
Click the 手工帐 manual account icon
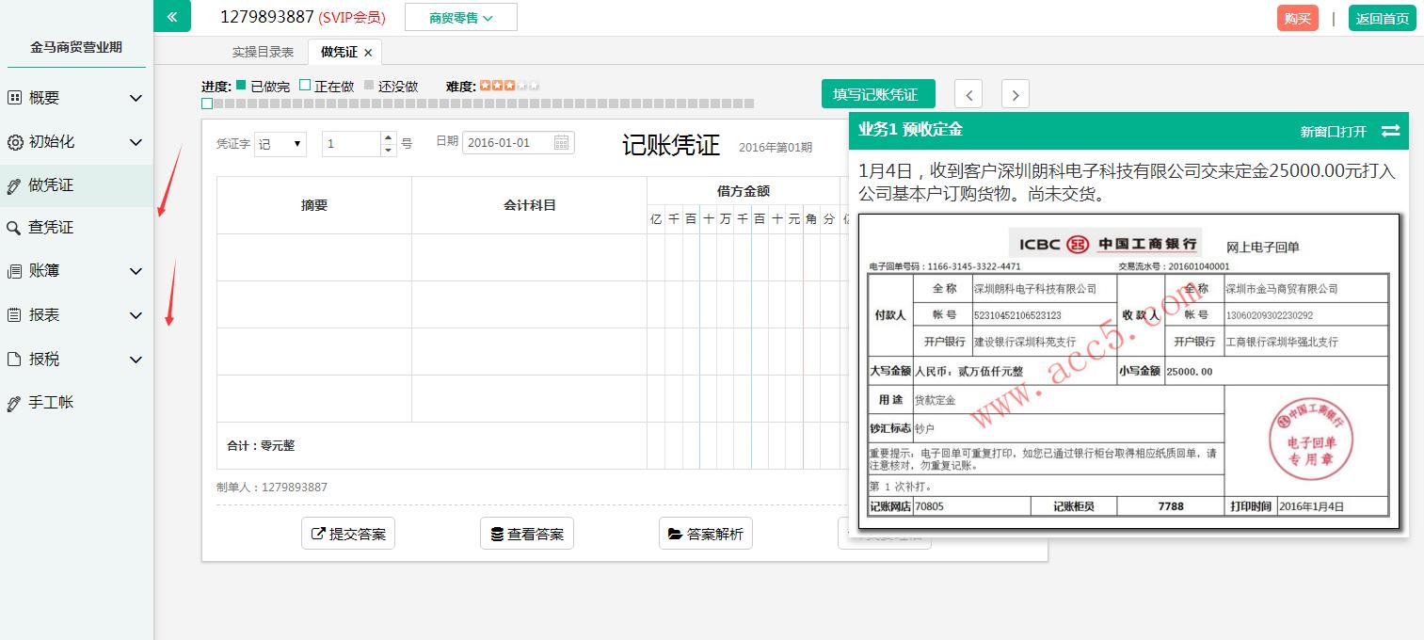point(17,402)
